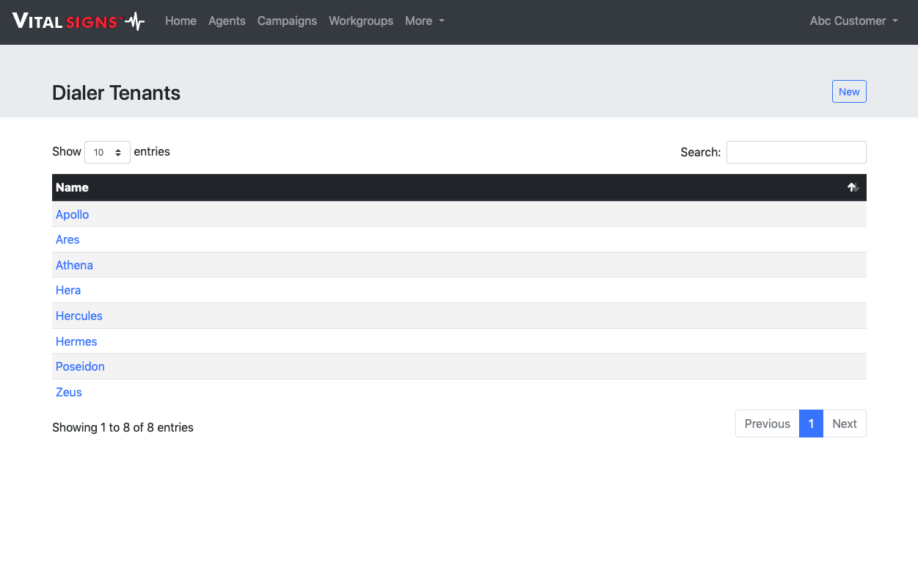
Task: Open Campaigns in the navbar
Action: pyautogui.click(x=287, y=21)
